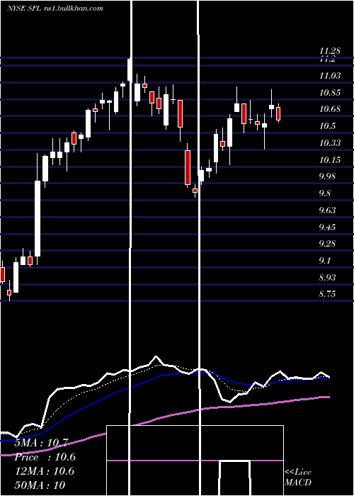Click the 9.63 price axis label
Screen dimensions: 354x496
[x=327, y=210]
